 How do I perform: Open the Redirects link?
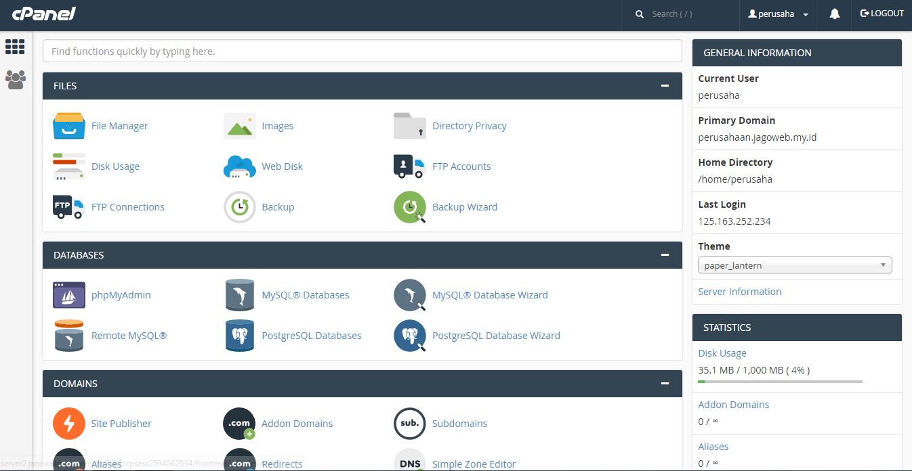282,464
